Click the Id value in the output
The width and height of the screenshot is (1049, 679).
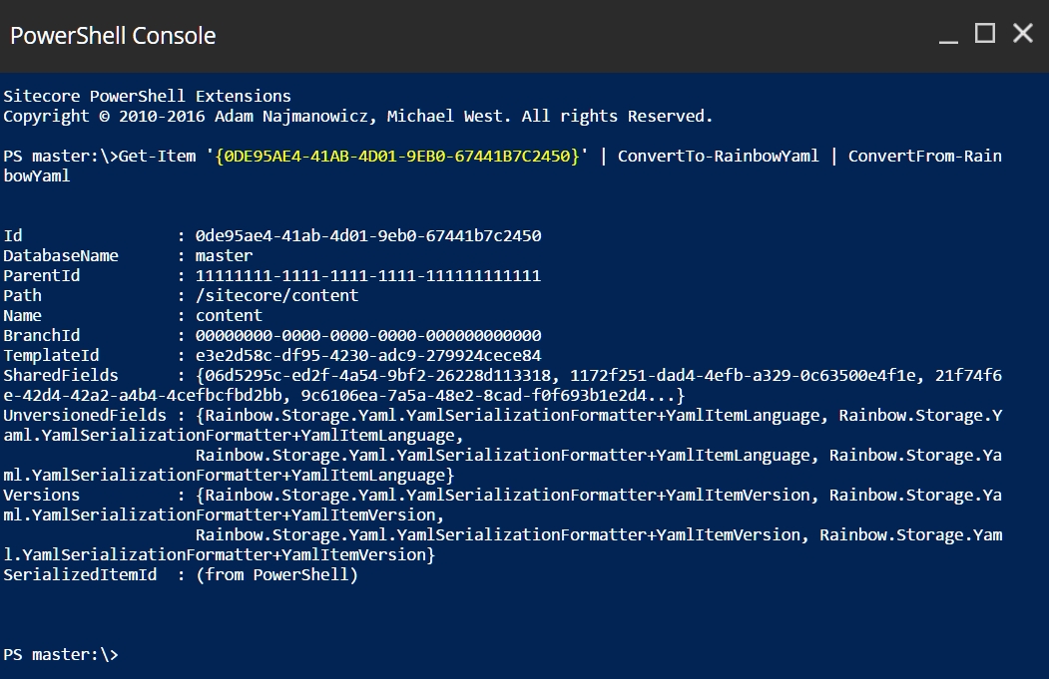368,236
